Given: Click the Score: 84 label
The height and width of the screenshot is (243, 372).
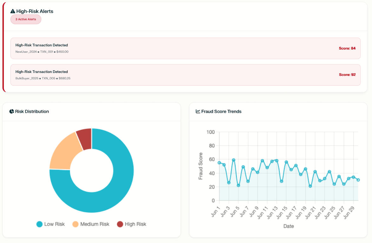Looking at the screenshot, I should [347, 48].
